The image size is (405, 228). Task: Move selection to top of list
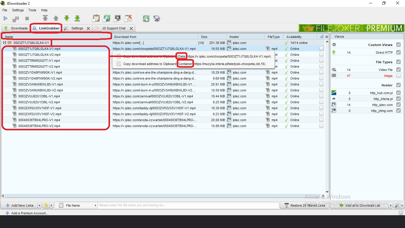(45, 18)
